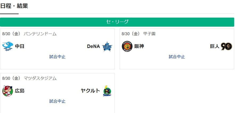Open 試合中止 link for 中日 vs DeNA
Image resolution: width=235 pixels, height=113 pixels.
(57, 57)
